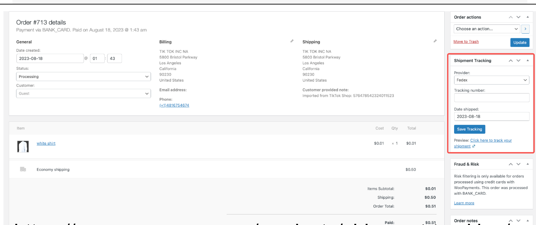Click apply arrow button next to order action
This screenshot has width=536, height=225.
(525, 29)
